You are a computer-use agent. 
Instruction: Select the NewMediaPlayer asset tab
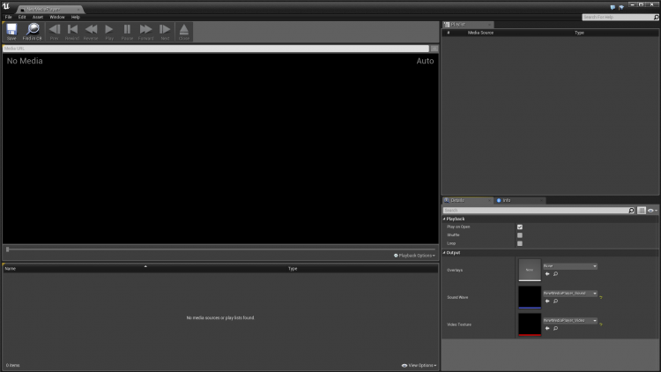(x=49, y=10)
